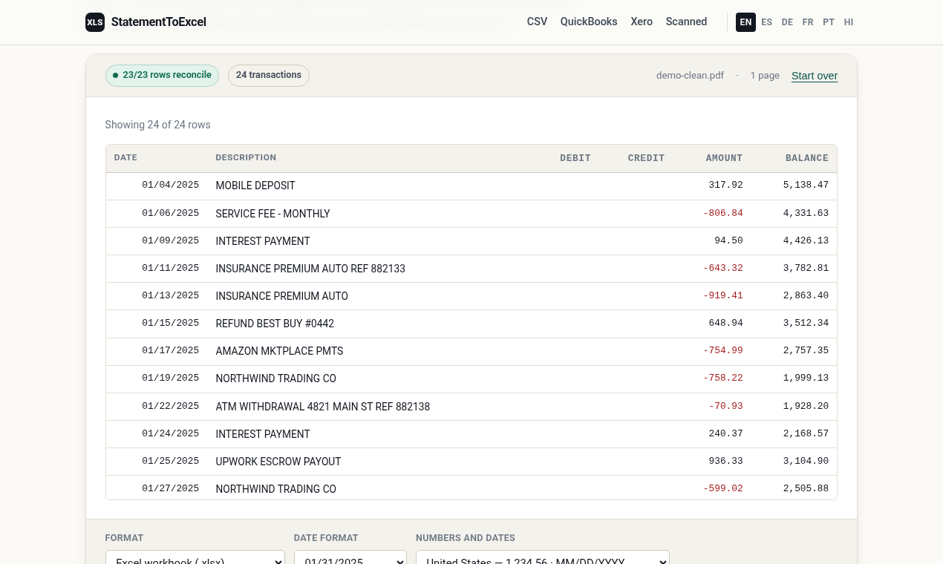943x564 pixels.
Task: Click the Amount column header
Action: (x=724, y=158)
